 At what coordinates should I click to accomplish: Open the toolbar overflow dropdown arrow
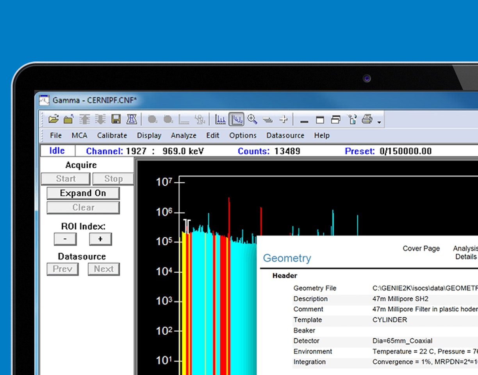pos(379,123)
